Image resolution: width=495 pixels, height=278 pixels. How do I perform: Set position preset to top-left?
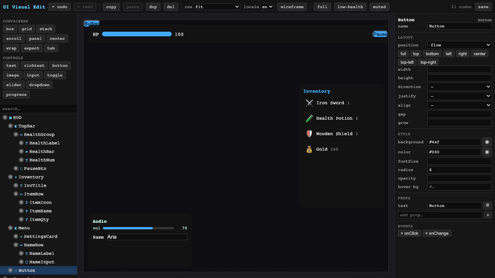click(407, 62)
